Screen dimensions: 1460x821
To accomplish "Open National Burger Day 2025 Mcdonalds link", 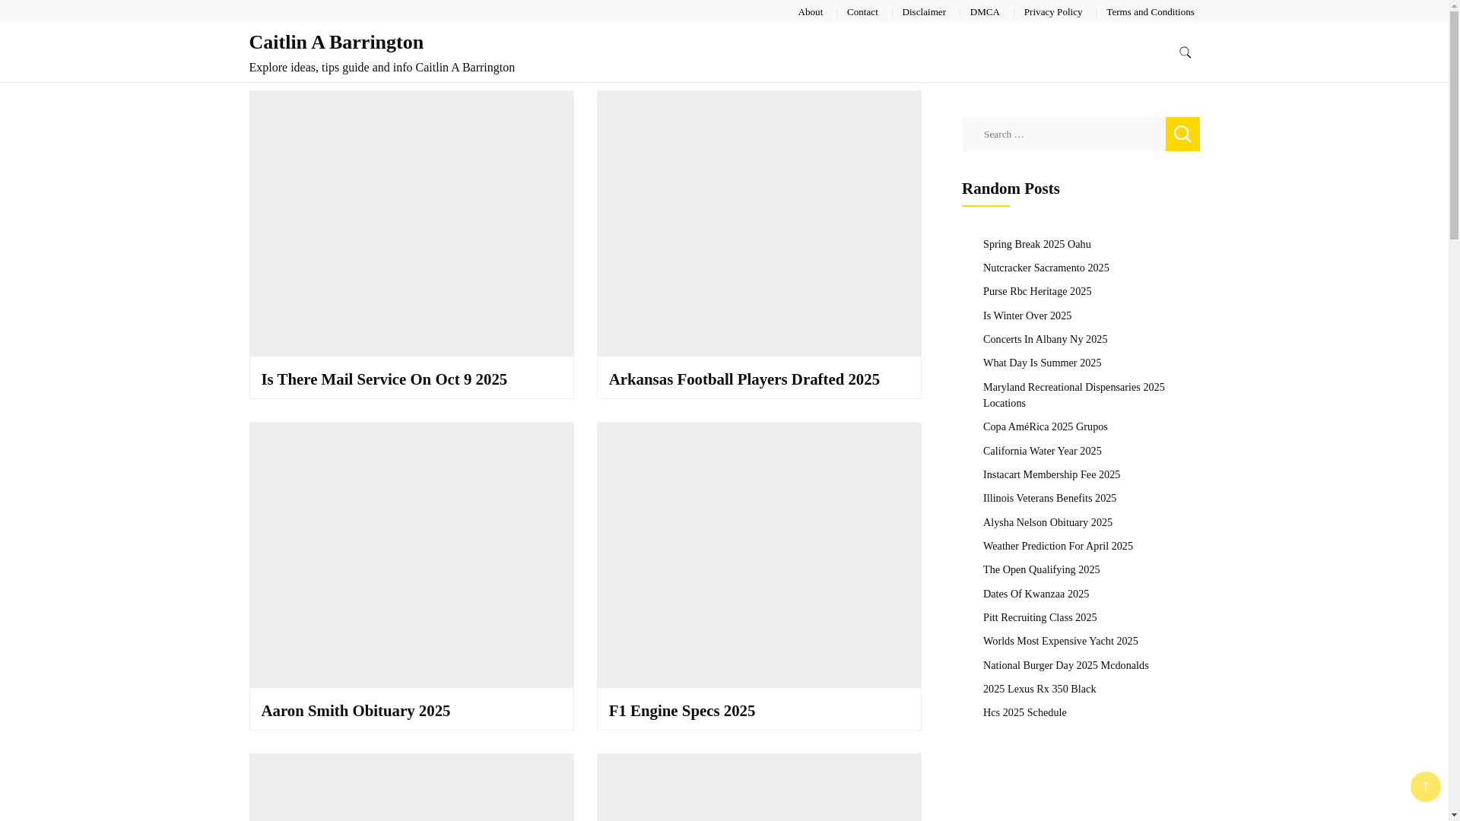I will [x=1065, y=665].
